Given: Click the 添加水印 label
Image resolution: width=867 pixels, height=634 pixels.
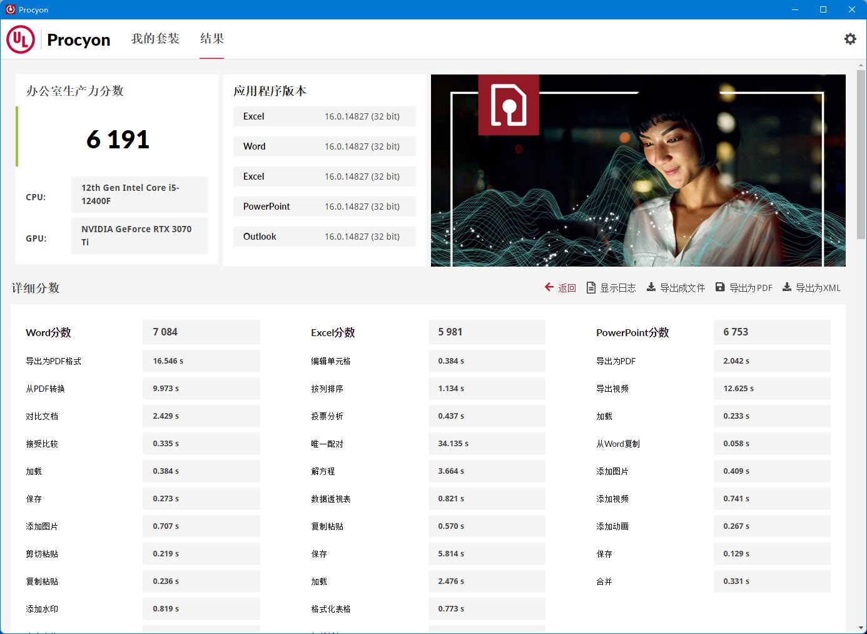Looking at the screenshot, I should pyautogui.click(x=42, y=609).
